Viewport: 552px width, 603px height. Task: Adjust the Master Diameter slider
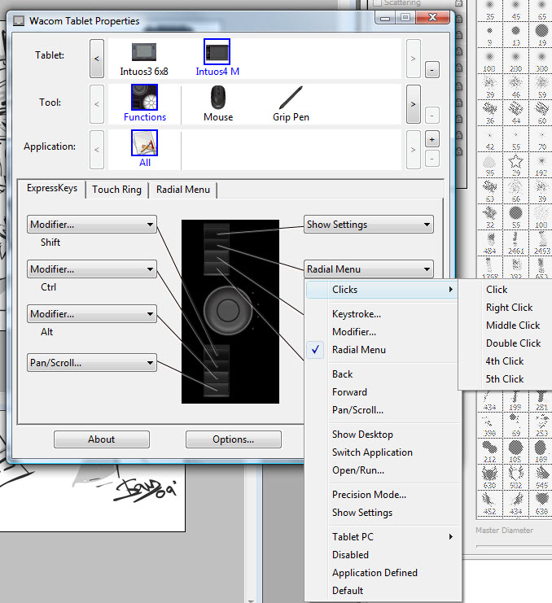pyautogui.click(x=514, y=546)
